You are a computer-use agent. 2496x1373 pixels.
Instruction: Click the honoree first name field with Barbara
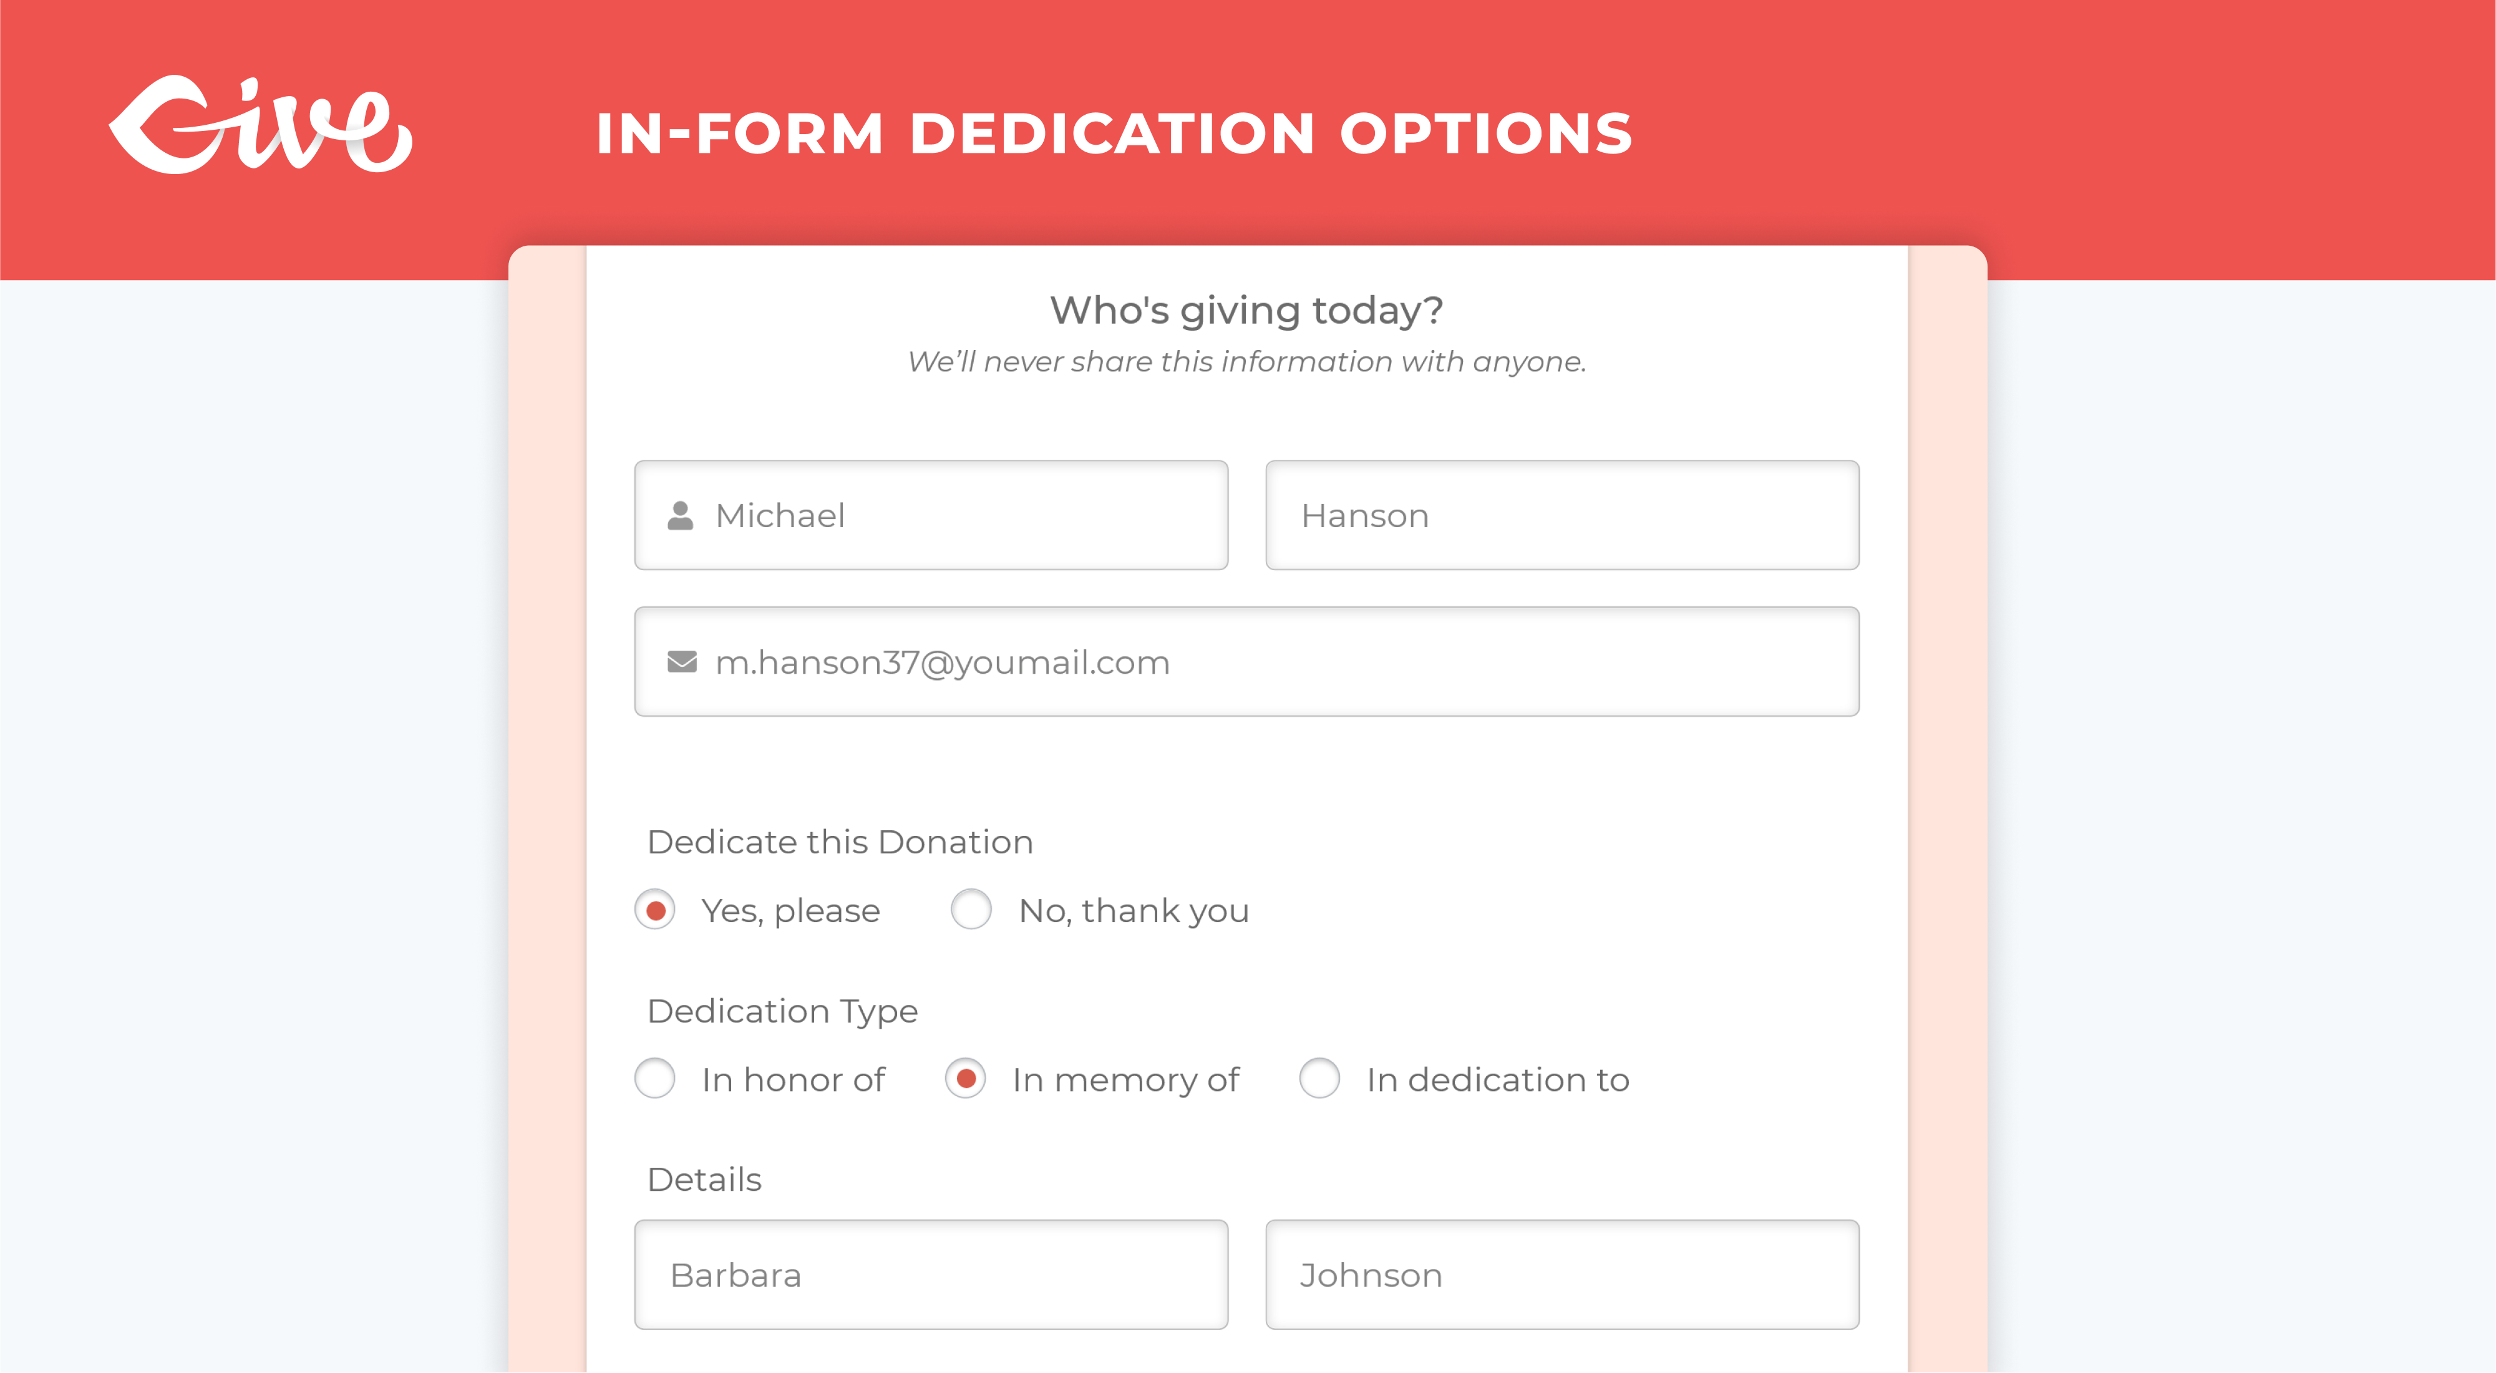coord(931,1274)
